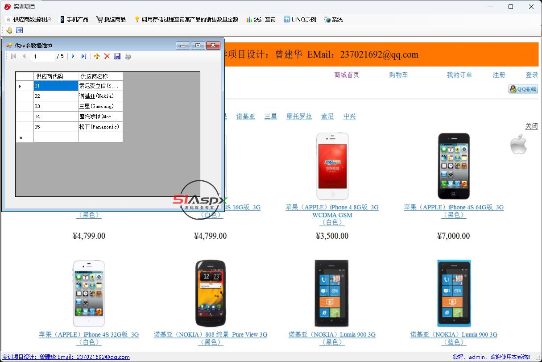The height and width of the screenshot is (362, 542).
Task: Click the 供应商名称 column header
Action: tap(101, 76)
